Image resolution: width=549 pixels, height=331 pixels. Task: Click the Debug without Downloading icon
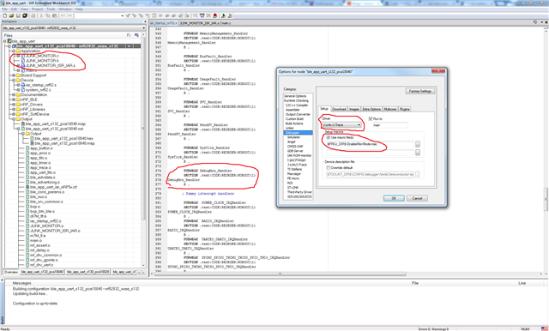pyautogui.click(x=230, y=15)
